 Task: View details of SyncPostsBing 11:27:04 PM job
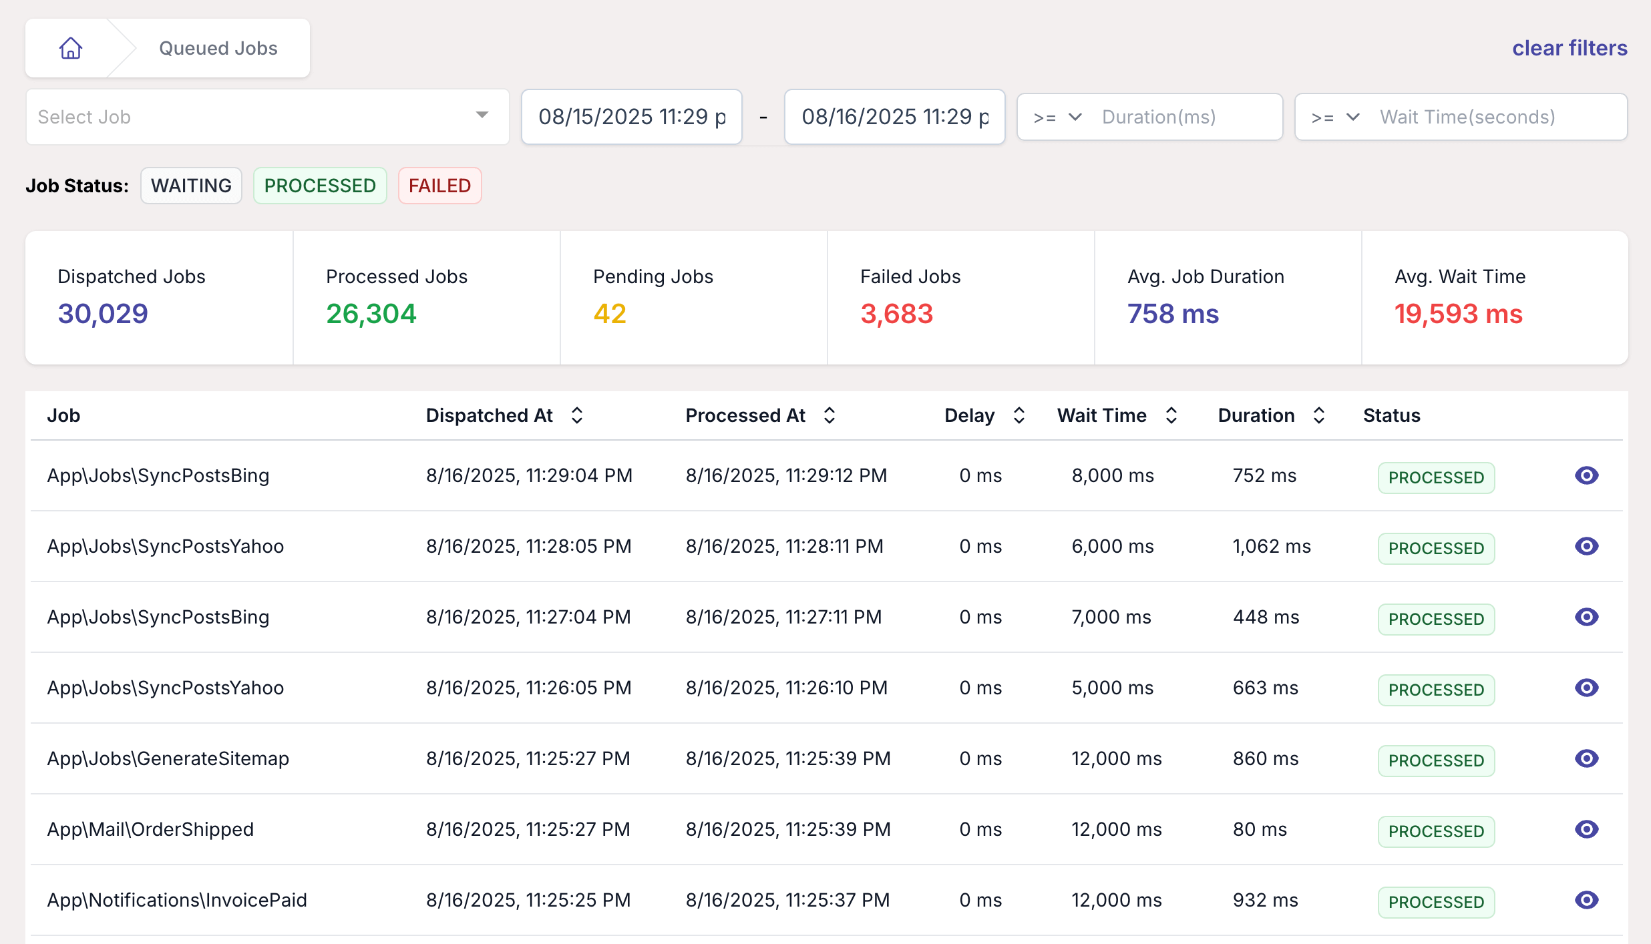click(1587, 617)
